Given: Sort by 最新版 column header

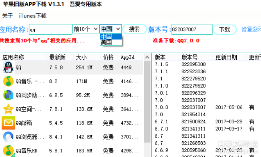Looking at the screenshot, I should click(x=60, y=57).
